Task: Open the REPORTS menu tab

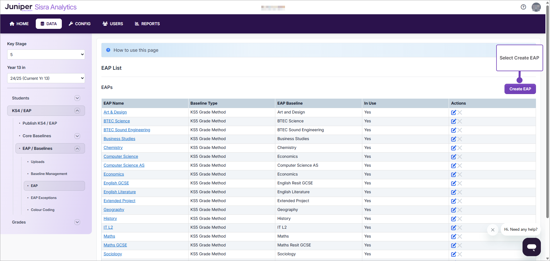Action: 147,24
